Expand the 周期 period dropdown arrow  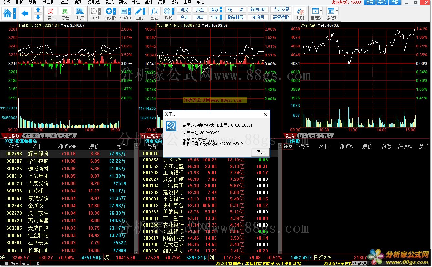[x=100, y=11]
